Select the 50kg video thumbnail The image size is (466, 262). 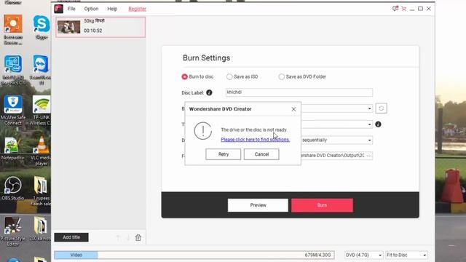click(x=69, y=27)
